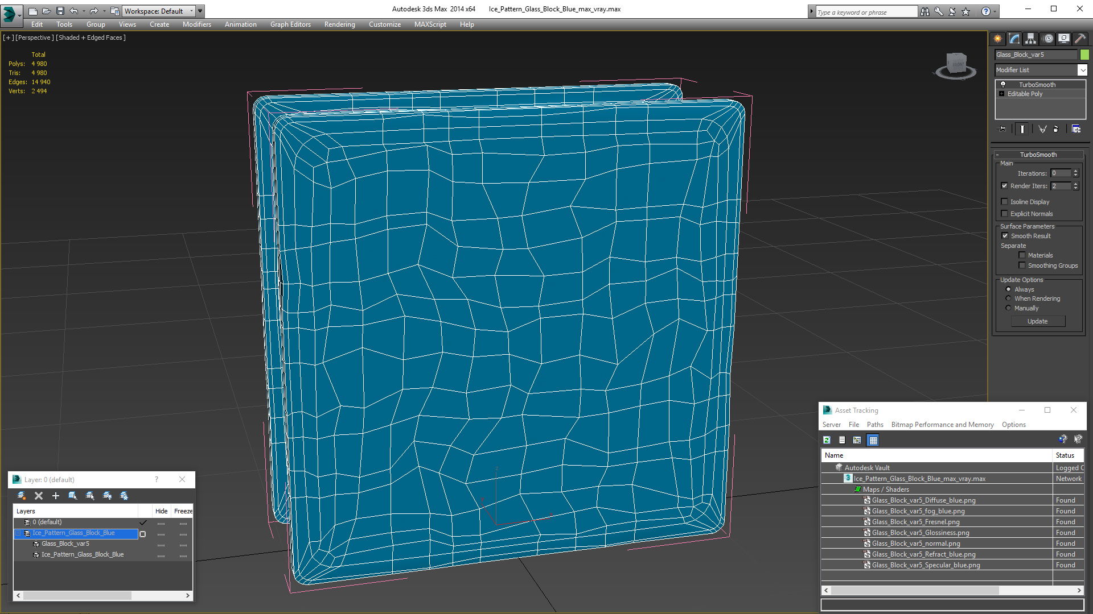Open the Motion command panel tab
The image size is (1093, 614).
click(x=1048, y=39)
